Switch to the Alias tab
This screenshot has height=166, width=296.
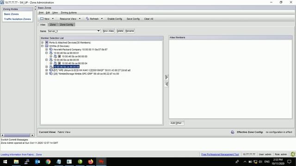pyautogui.click(x=43, y=24)
